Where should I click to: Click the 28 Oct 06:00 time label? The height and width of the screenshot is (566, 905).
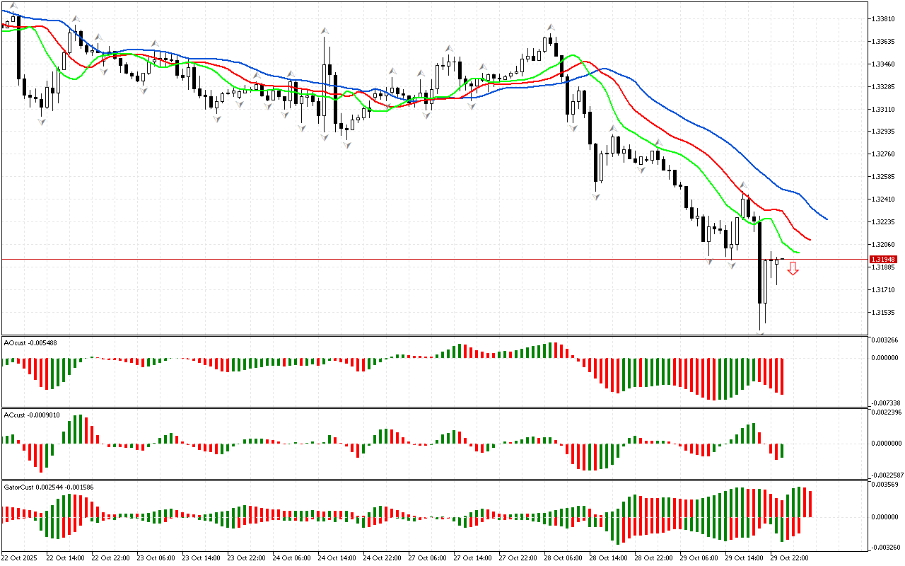564,558
